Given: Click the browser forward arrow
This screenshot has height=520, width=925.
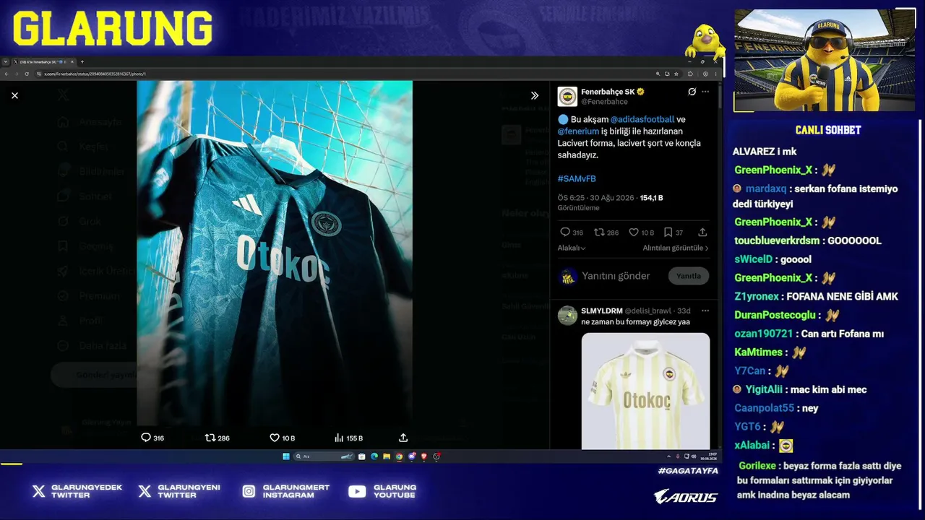Looking at the screenshot, I should 17,74.
